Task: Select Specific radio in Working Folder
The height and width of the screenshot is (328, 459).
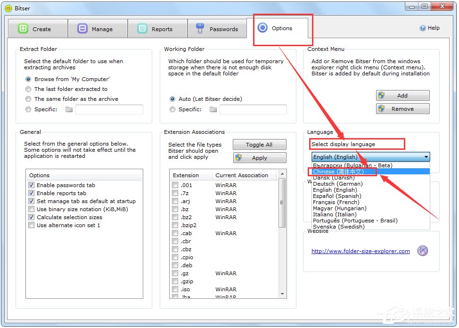Action: [x=172, y=109]
